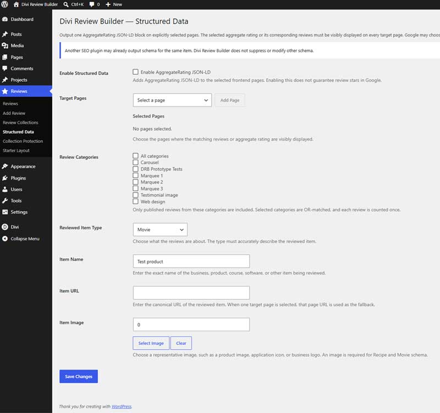The height and width of the screenshot is (413, 440).
Task: Open the Select a page dropdown
Action: (x=172, y=100)
